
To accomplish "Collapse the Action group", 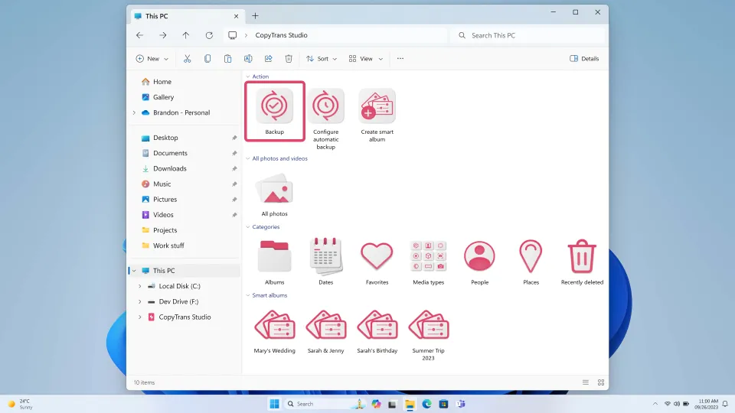I will [248, 76].
